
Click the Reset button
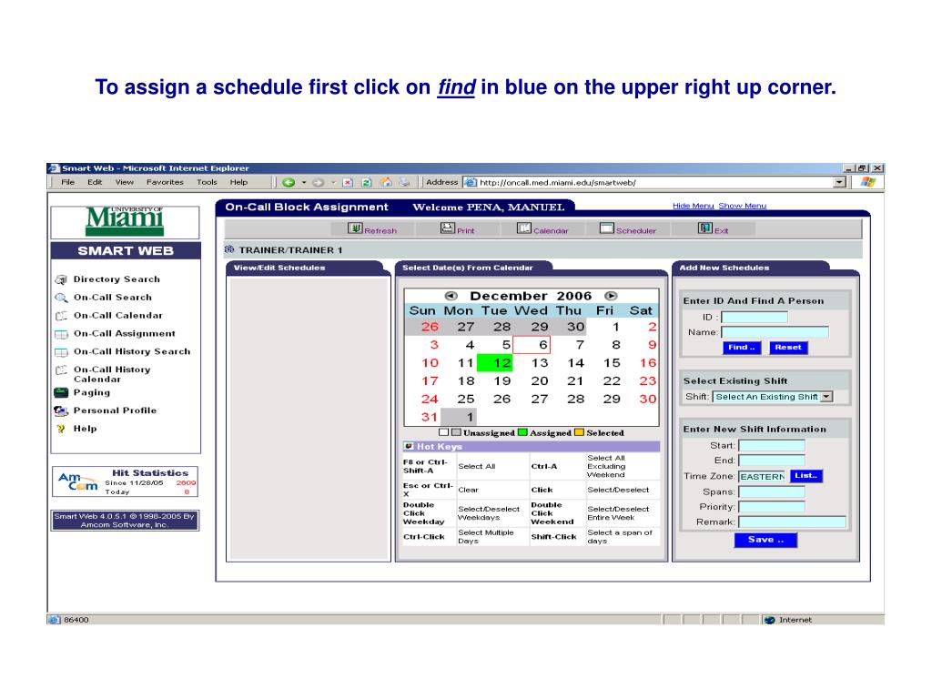[788, 347]
